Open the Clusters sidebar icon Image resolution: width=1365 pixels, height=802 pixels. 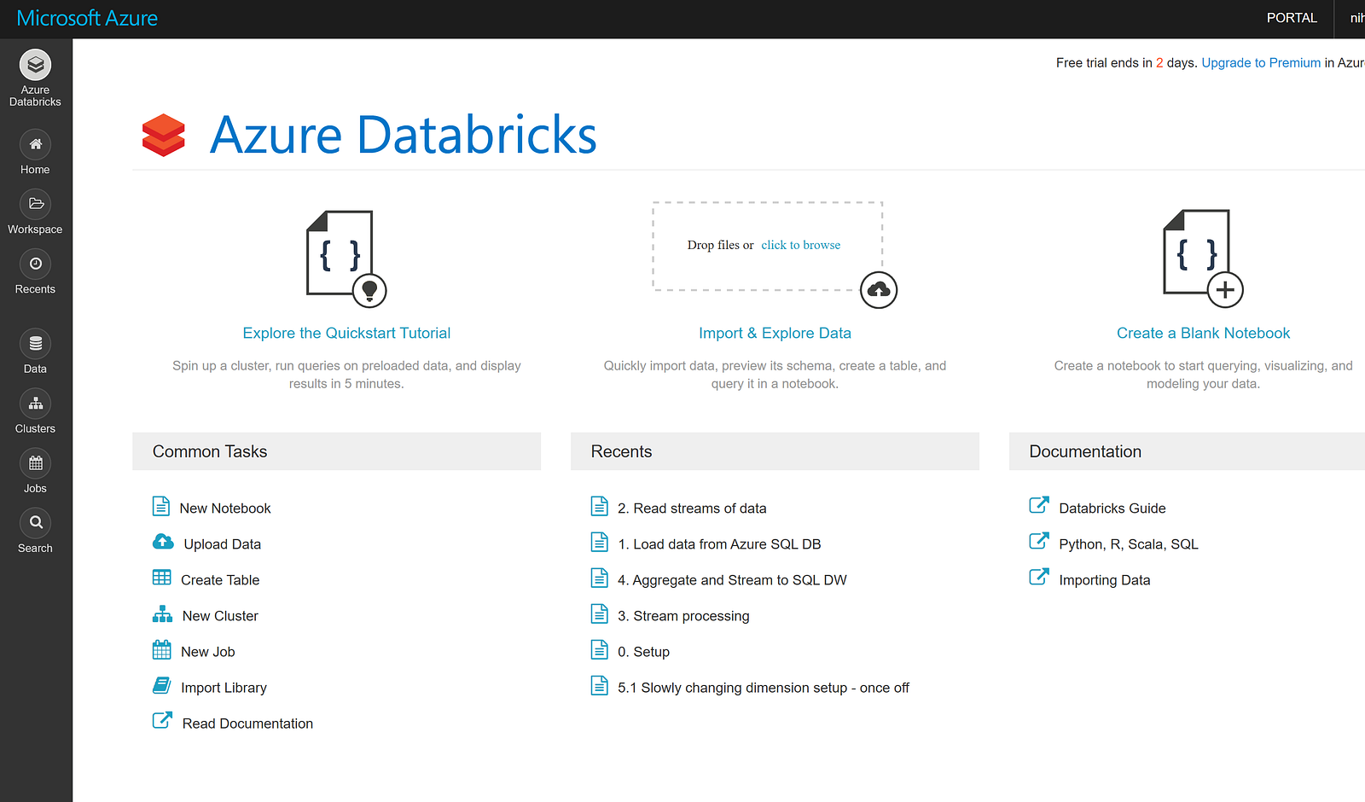35,404
